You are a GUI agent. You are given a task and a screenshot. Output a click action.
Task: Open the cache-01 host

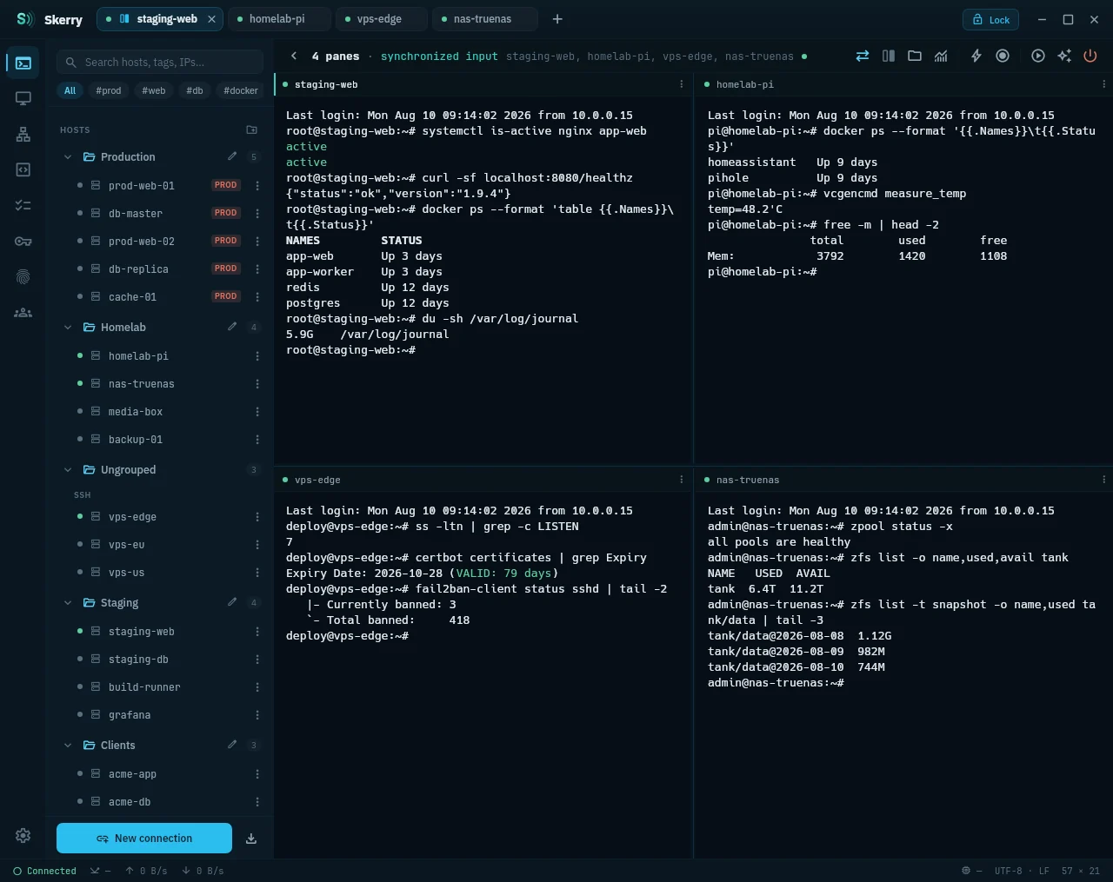pyautogui.click(x=160, y=296)
